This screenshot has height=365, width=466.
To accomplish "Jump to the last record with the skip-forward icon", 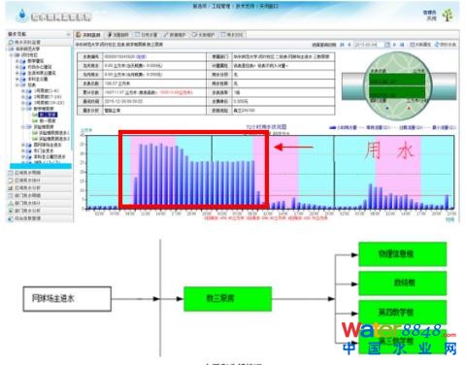I will click(402, 45).
